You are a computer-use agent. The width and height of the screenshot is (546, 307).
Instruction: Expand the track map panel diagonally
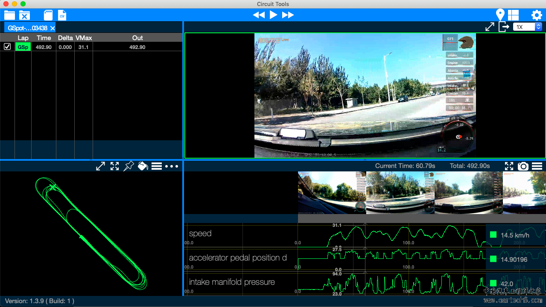(100, 166)
